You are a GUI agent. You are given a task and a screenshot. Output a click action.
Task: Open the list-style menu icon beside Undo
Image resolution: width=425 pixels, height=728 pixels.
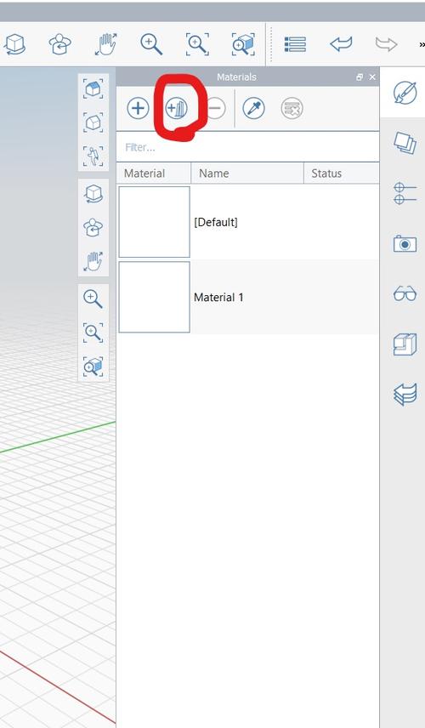tap(295, 44)
